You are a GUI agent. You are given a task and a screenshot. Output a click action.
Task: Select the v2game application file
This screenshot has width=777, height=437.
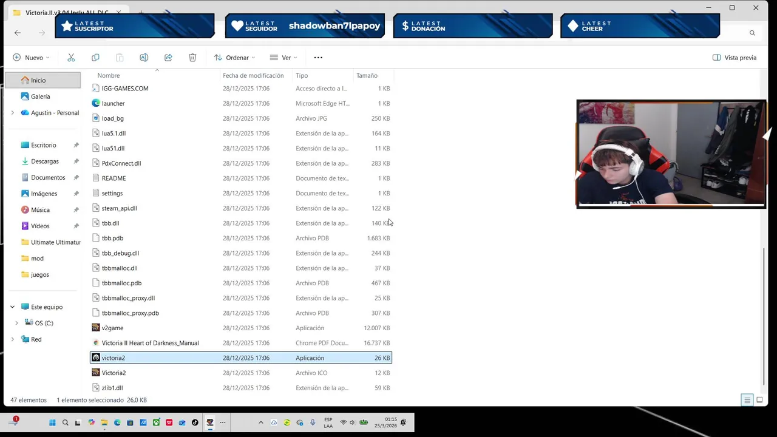tap(241, 328)
